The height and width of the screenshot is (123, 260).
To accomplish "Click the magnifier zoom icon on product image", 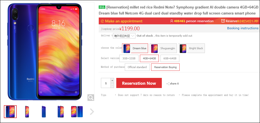I will pos(91,98).
